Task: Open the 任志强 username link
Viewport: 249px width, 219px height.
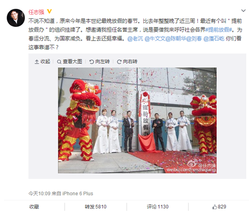Action: coord(36,12)
